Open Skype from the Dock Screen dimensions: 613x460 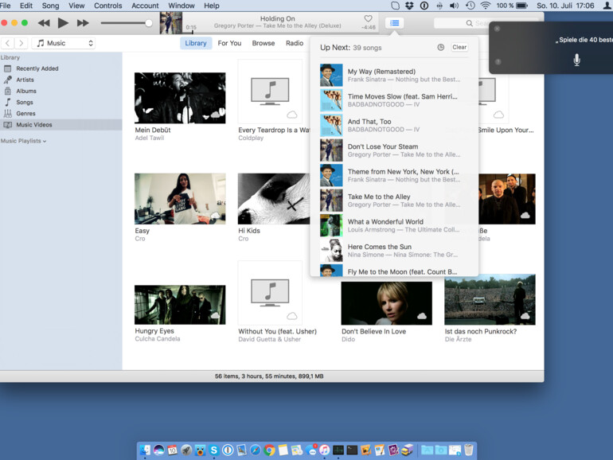click(x=214, y=450)
